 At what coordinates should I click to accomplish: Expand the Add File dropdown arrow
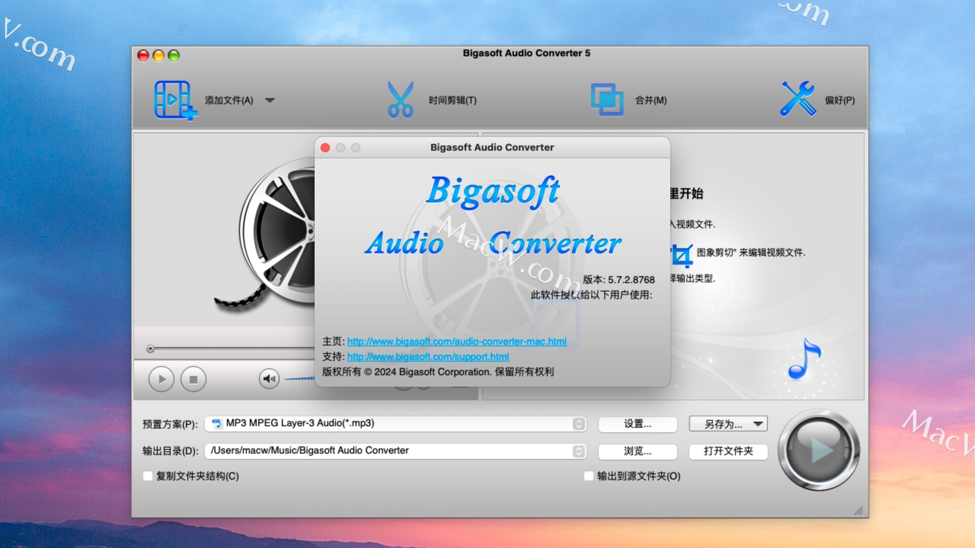point(270,100)
